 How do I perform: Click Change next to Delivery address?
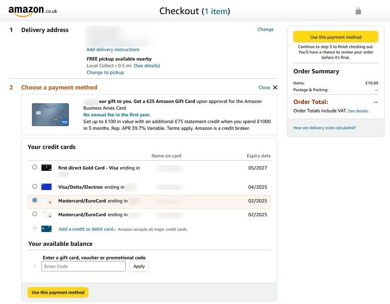(265, 29)
